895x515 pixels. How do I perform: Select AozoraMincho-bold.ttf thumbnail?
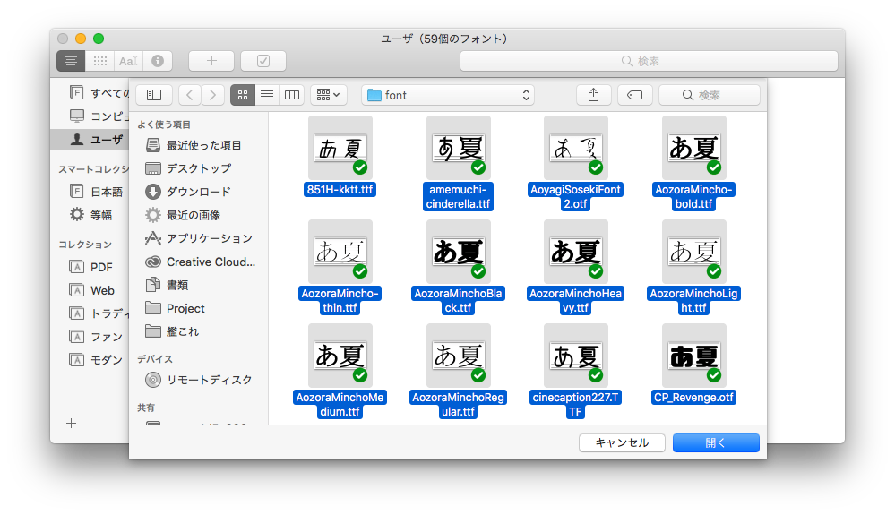(x=694, y=148)
